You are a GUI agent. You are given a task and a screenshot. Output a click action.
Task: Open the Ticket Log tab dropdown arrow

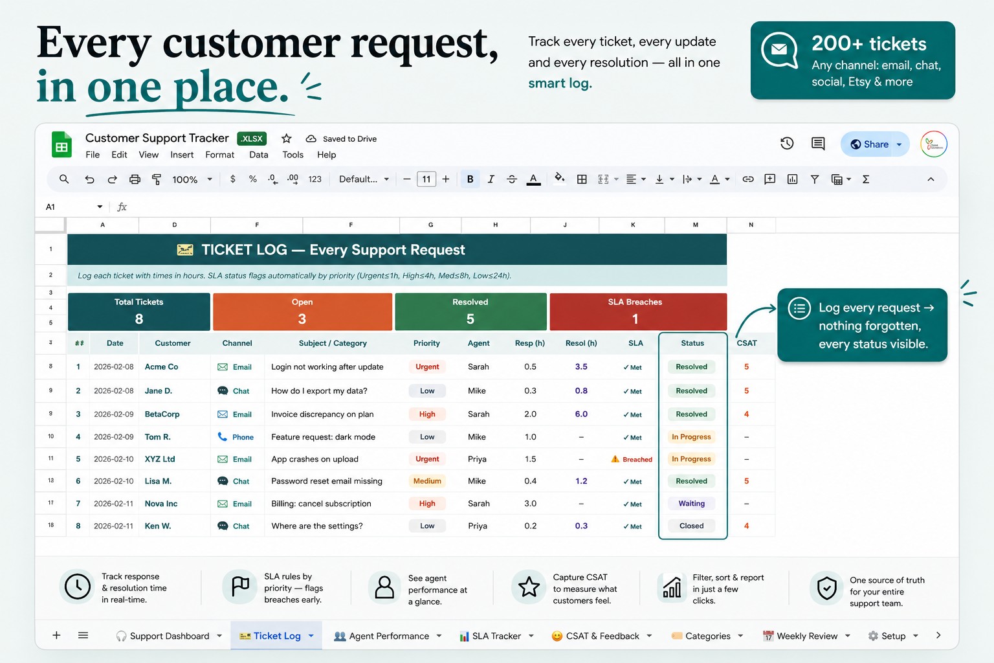311,636
